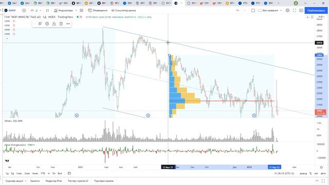Redo the last chart action
Image resolution: width=329 pixels, height=185 pixels.
pos(244,10)
